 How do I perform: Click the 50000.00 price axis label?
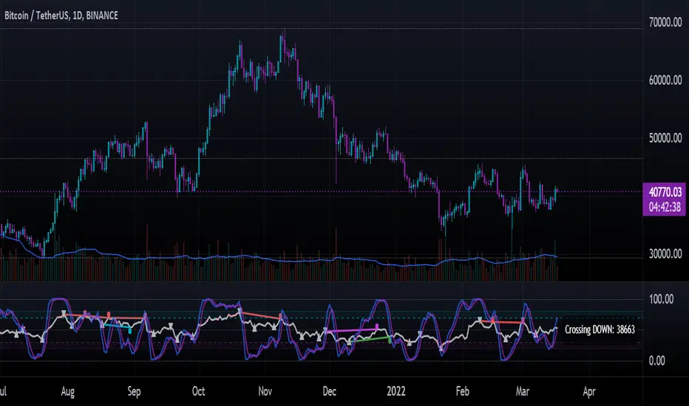[x=665, y=138]
